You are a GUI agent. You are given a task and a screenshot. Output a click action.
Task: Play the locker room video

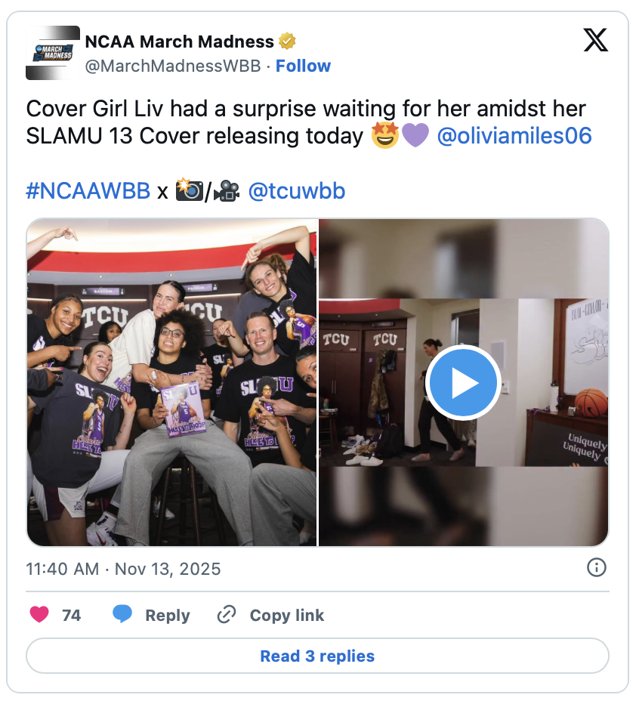click(x=464, y=383)
